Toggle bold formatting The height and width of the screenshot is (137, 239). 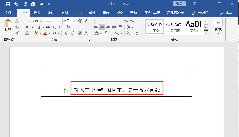[27, 27]
